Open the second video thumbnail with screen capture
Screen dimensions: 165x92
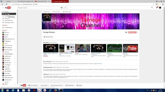67,48
